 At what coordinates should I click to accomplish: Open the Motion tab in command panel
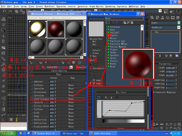168,18
